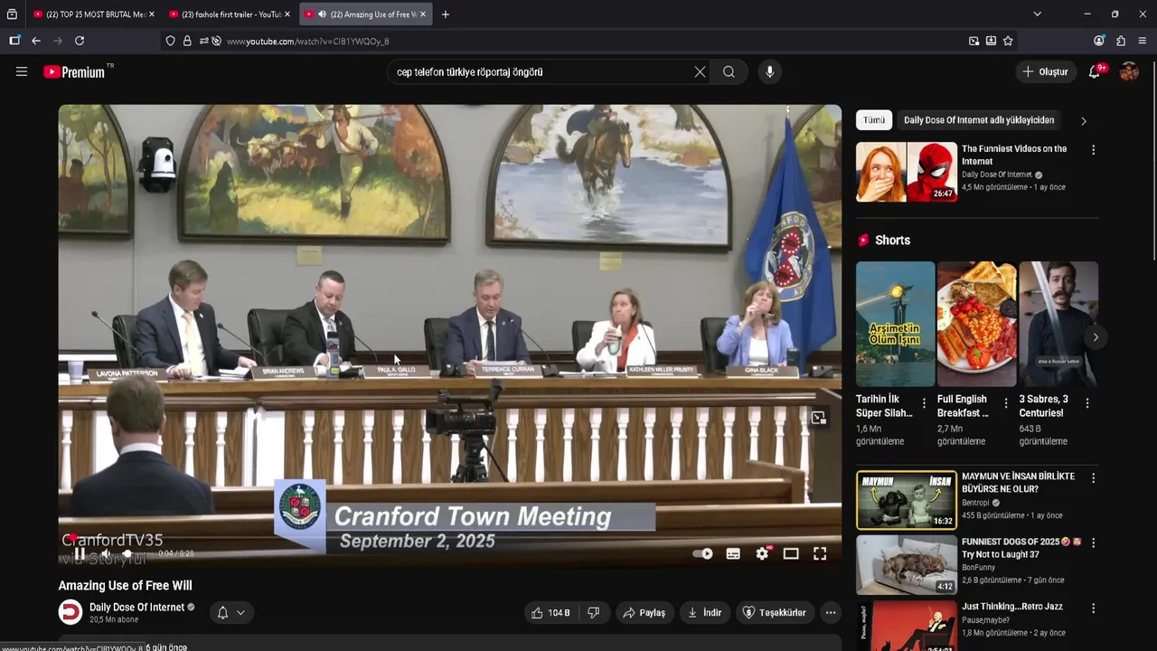The height and width of the screenshot is (651, 1157).
Task: Toggle subtitles captions button
Action: [x=733, y=553]
